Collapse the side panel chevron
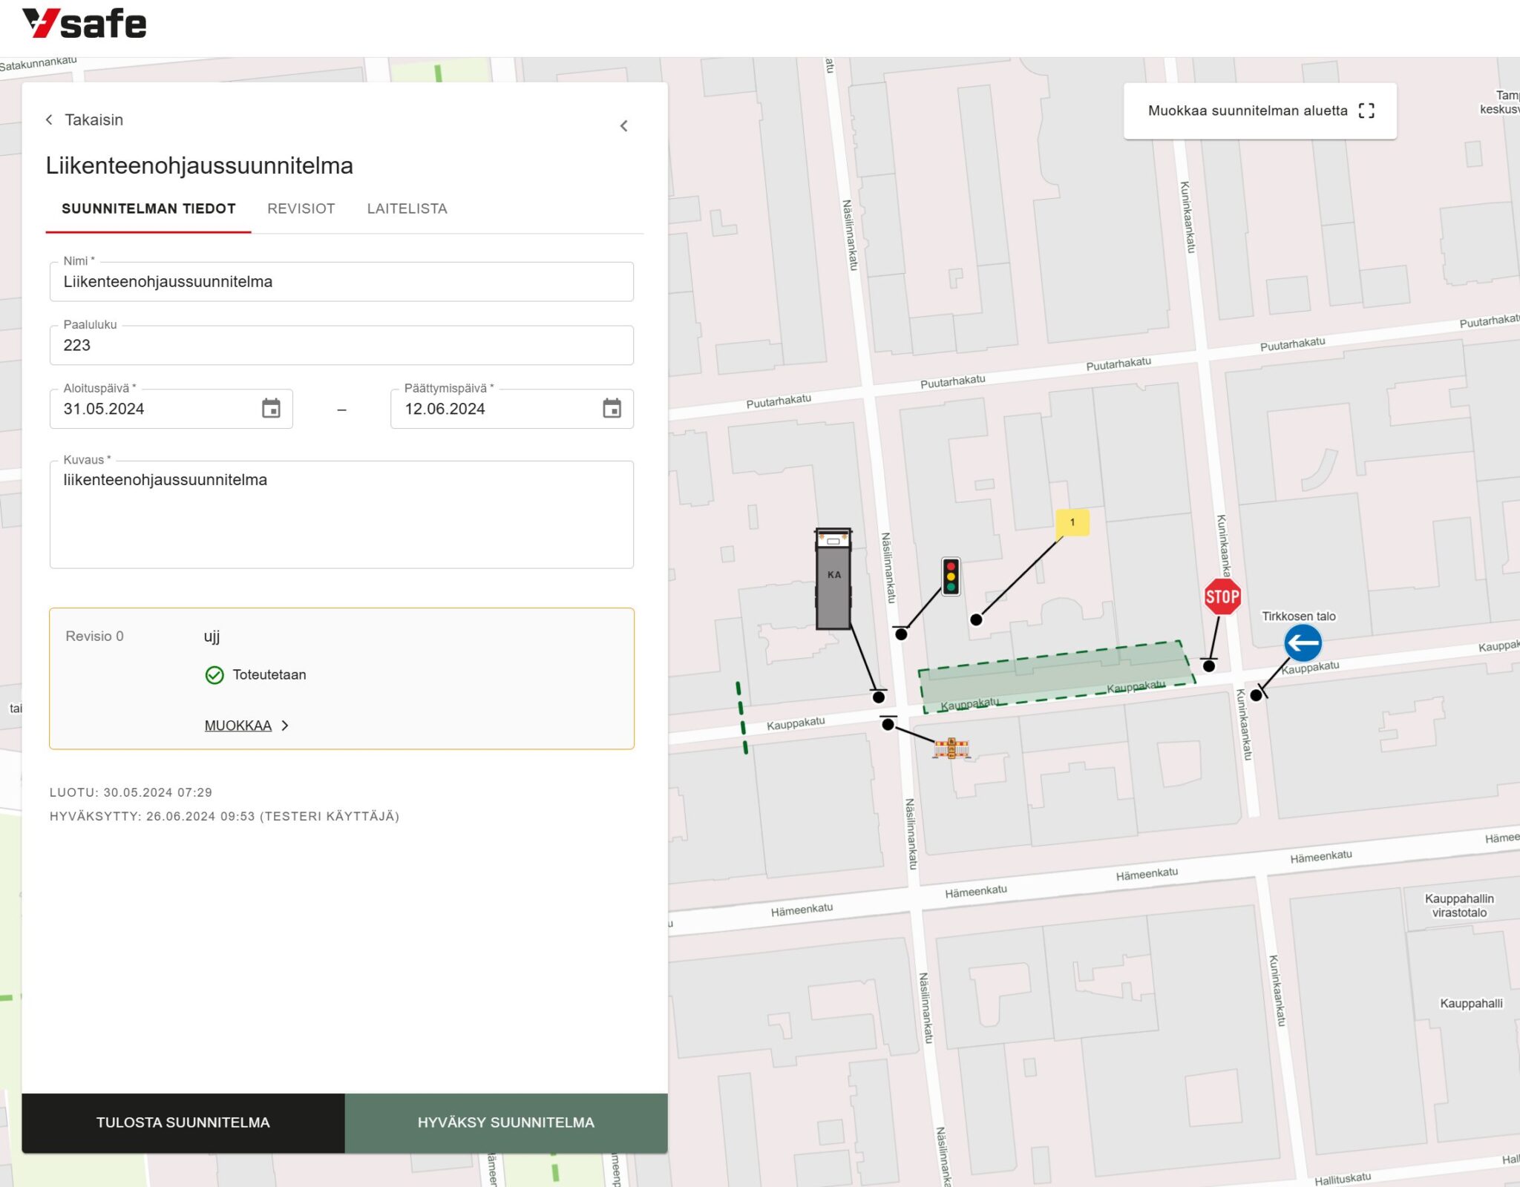This screenshot has width=1520, height=1187. pyautogui.click(x=624, y=126)
